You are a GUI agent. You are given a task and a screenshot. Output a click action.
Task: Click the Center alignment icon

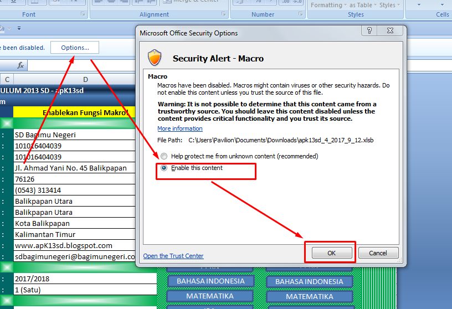pos(111,2)
